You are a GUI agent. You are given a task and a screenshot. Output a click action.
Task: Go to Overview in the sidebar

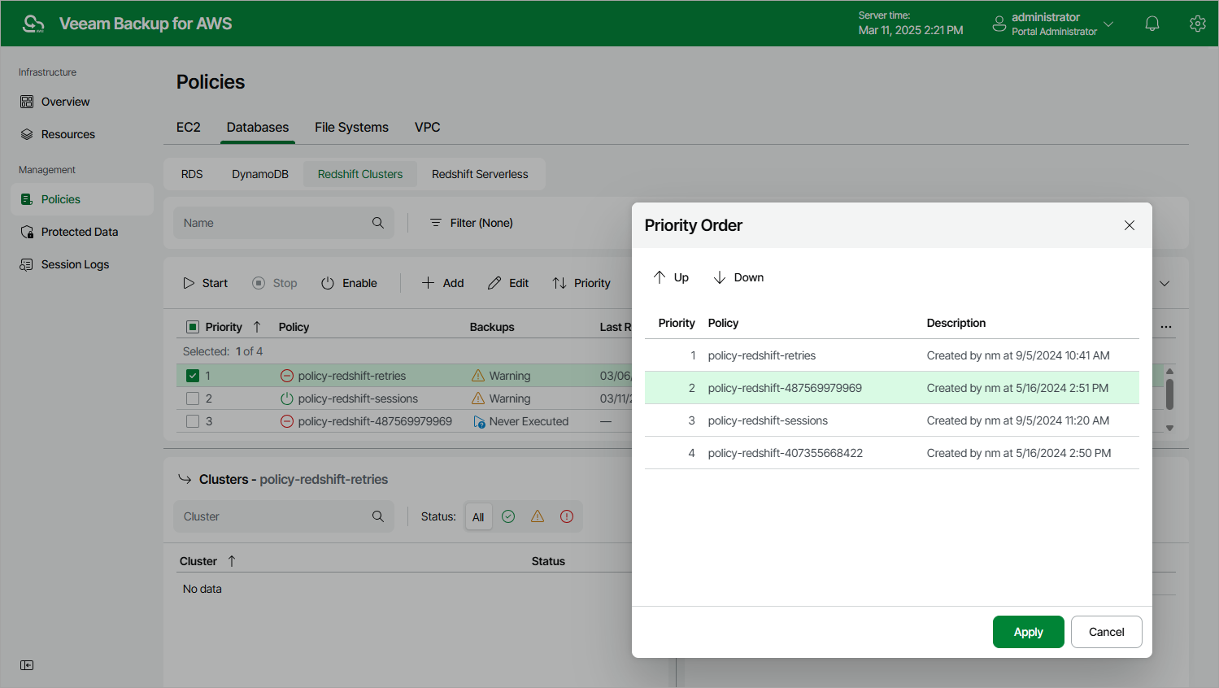(82, 102)
